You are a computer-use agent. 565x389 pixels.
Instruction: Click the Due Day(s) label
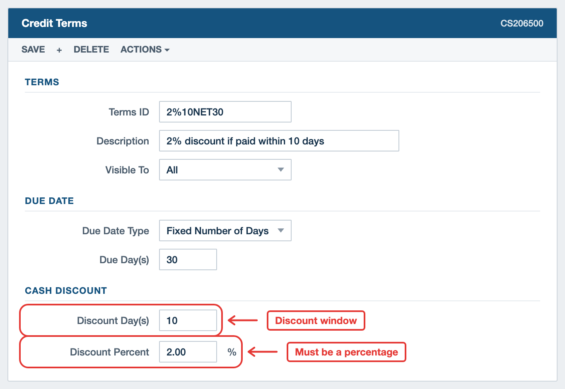pos(124,260)
